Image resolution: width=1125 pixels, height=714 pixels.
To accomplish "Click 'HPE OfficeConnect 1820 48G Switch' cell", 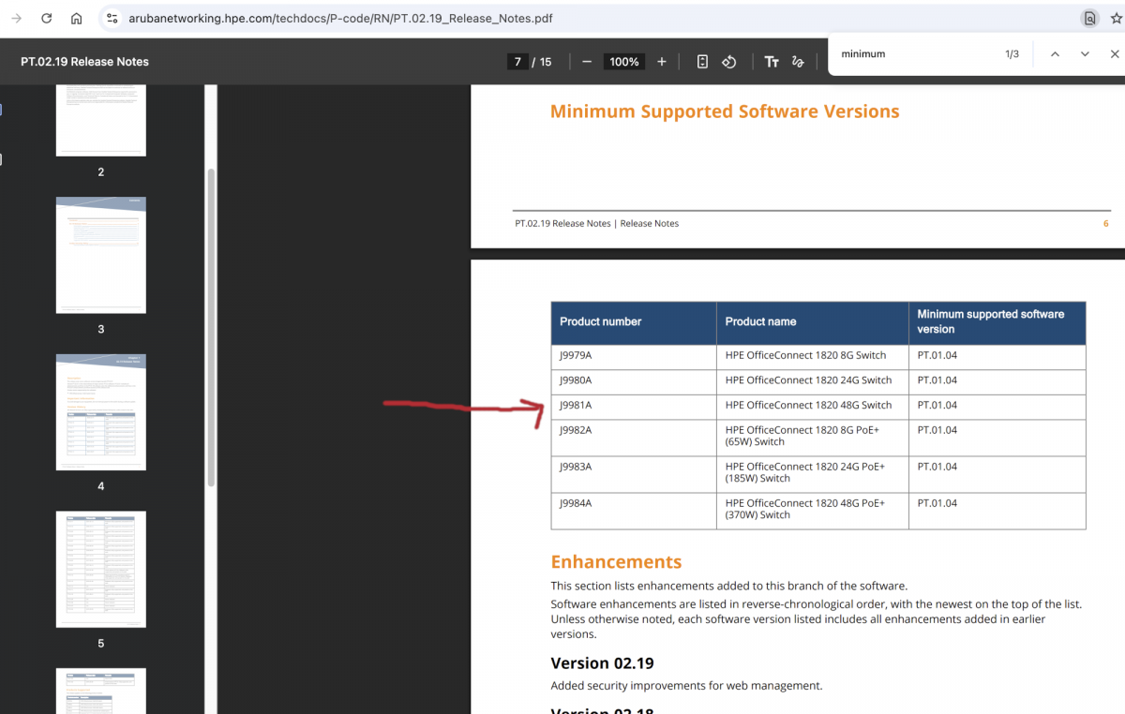I will point(813,406).
